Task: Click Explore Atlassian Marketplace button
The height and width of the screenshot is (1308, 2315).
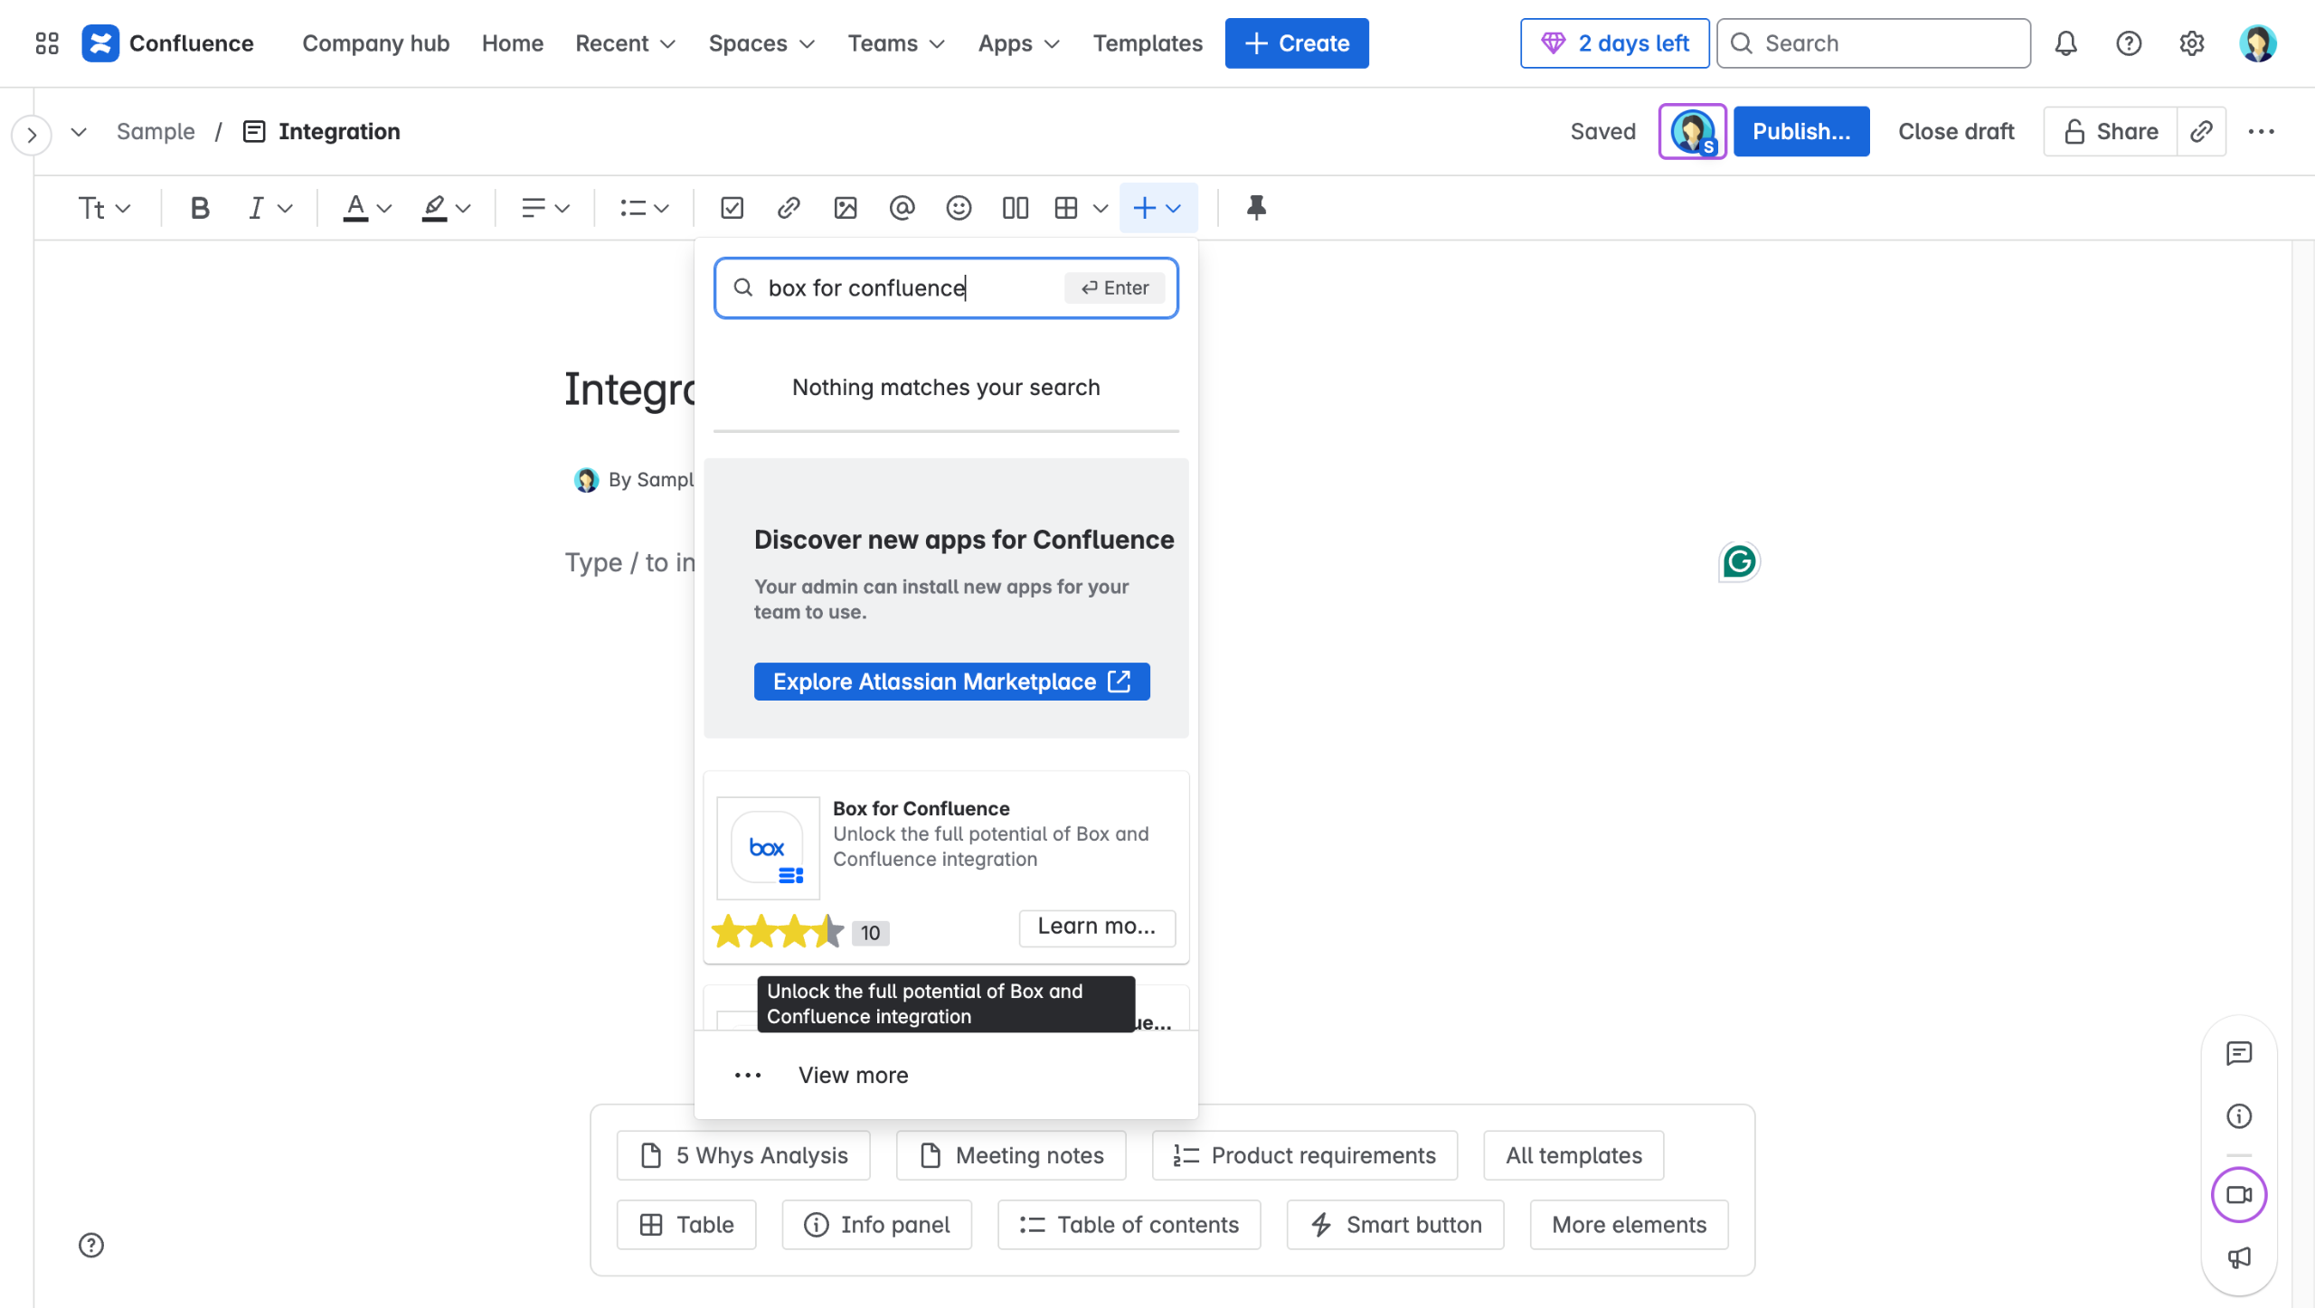Action: (951, 682)
